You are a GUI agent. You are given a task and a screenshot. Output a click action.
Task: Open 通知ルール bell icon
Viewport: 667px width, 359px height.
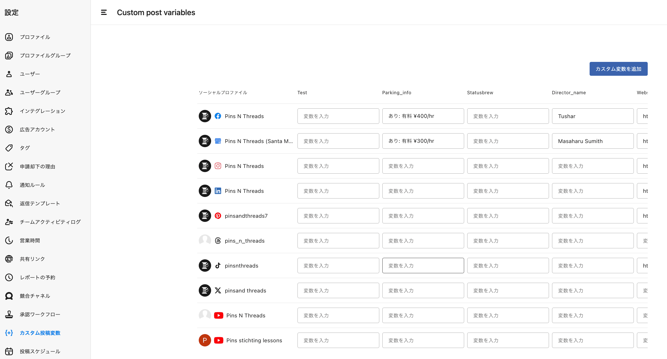(x=9, y=185)
